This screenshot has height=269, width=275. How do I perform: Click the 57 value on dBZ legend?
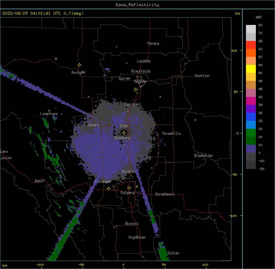[x=260, y=57]
